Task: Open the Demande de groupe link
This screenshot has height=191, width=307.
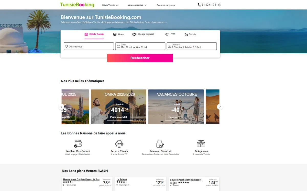Action: click(166, 5)
